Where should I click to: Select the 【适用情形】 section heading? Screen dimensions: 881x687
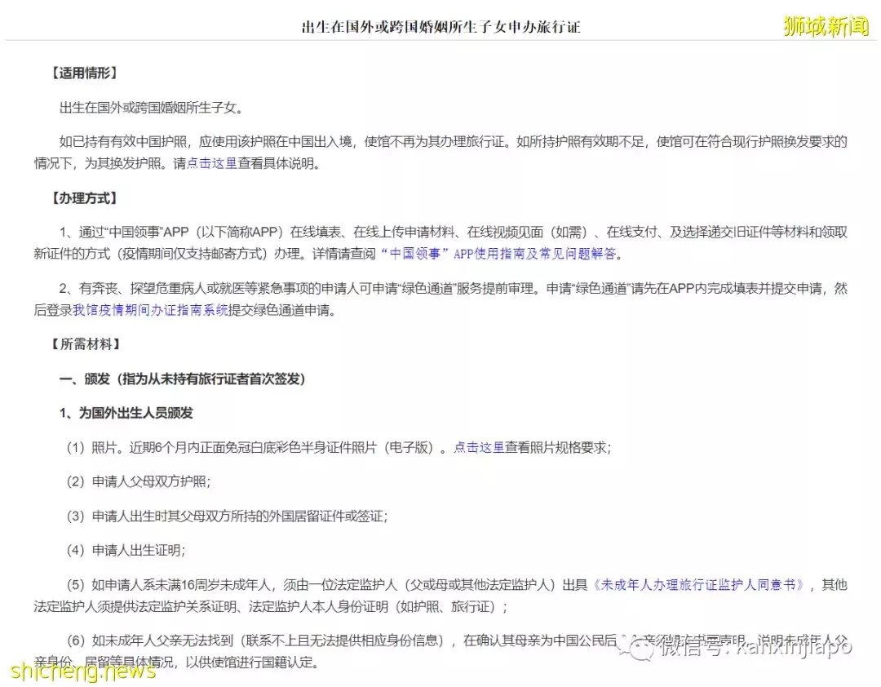click(85, 72)
